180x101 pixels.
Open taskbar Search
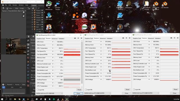tap(6, 99)
